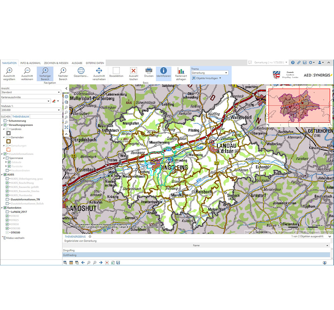Show the full extent with Gesamtansicht globe

[x=81, y=72]
